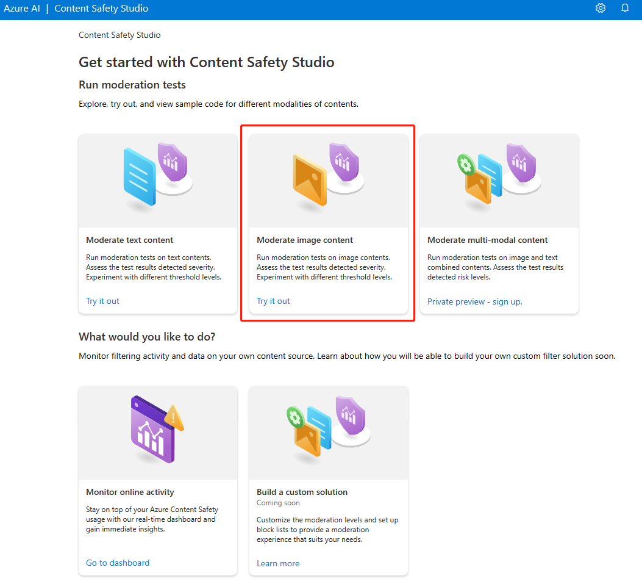Viewport: 642px width, 584px height.
Task: Click the notifications bell icon
Action: (x=625, y=9)
